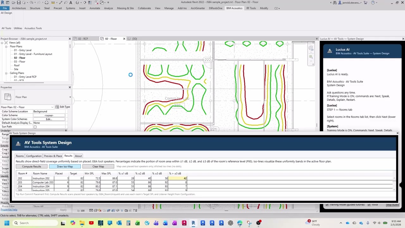Click the Edit Type button
405x228 pixels.
click(x=62, y=107)
